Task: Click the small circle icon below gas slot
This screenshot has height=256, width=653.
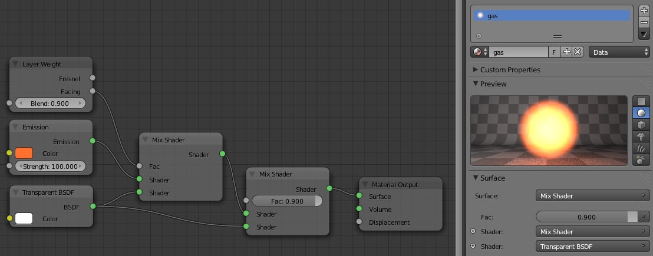Action: tap(479, 36)
